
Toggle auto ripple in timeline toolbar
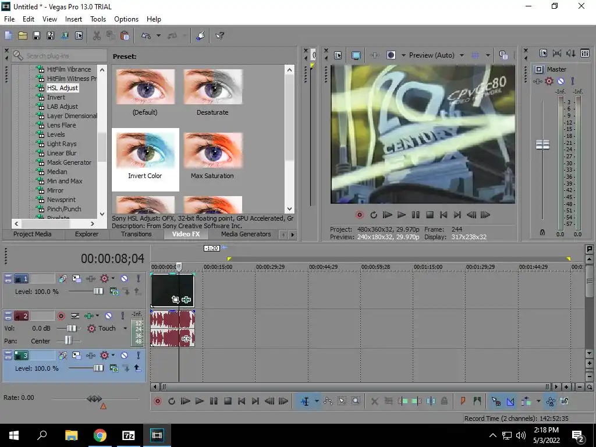[526, 401]
